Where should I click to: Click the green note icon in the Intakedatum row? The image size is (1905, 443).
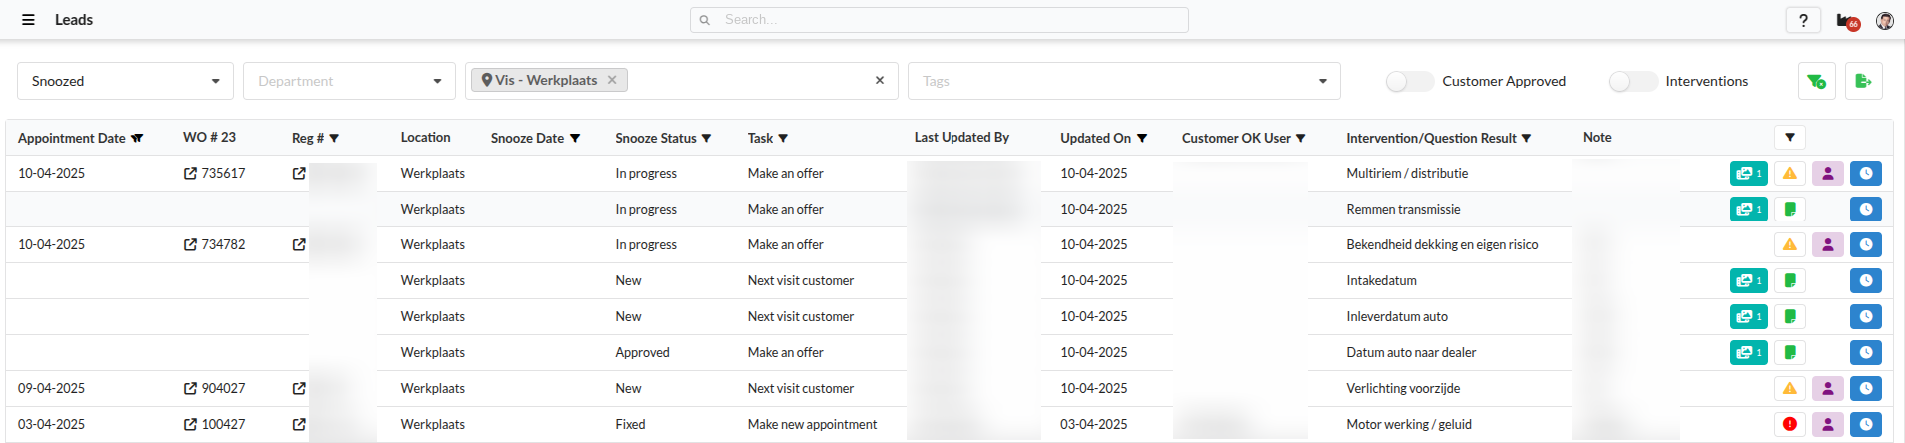[1789, 281]
